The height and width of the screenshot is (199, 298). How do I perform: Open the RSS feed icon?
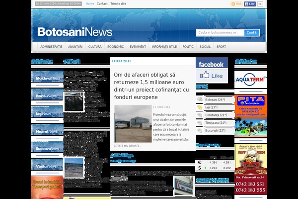tap(236, 4)
